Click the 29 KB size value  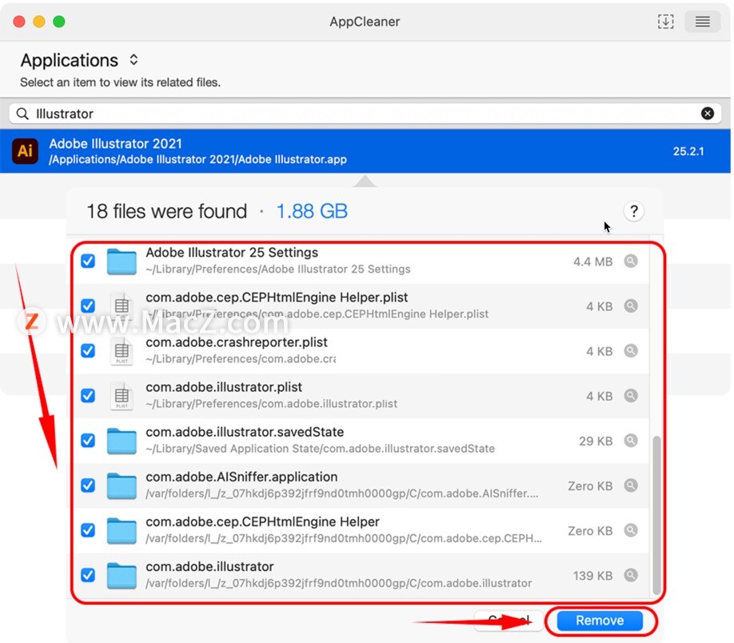tap(596, 441)
